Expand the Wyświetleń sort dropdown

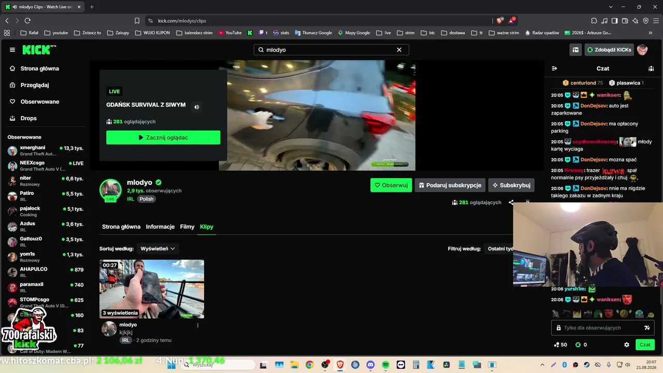(x=158, y=249)
